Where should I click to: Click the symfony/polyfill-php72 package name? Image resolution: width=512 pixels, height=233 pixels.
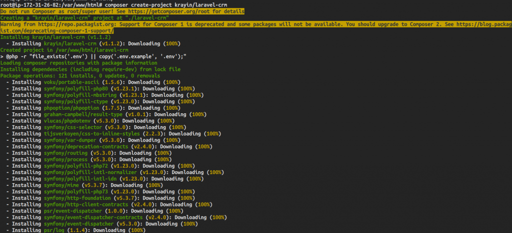(x=76, y=166)
